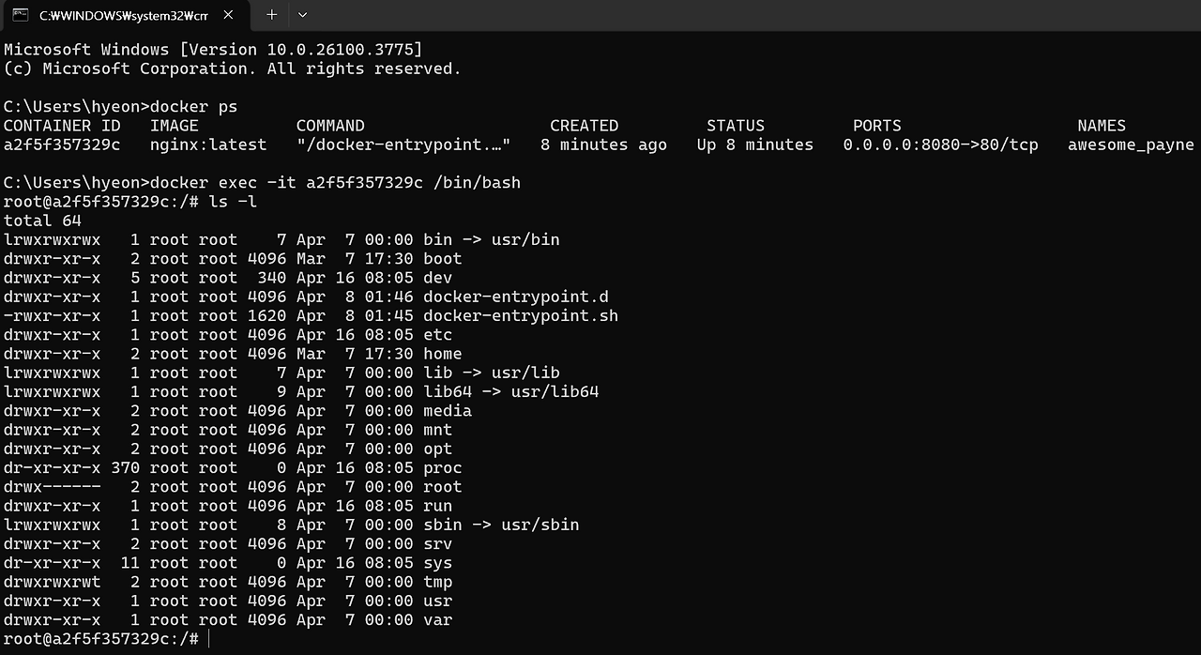Open the terminal profiles dropdown arrow
Viewport: 1201px width, 655px height.
click(x=302, y=15)
